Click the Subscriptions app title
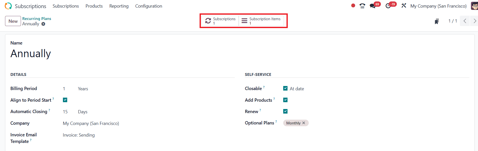This screenshot has height=151, width=478. 30,6
